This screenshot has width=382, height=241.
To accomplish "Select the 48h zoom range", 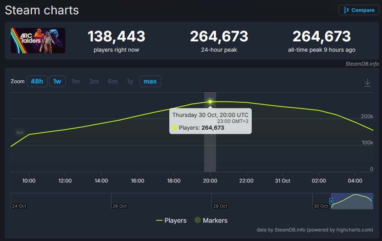I will pos(37,81).
